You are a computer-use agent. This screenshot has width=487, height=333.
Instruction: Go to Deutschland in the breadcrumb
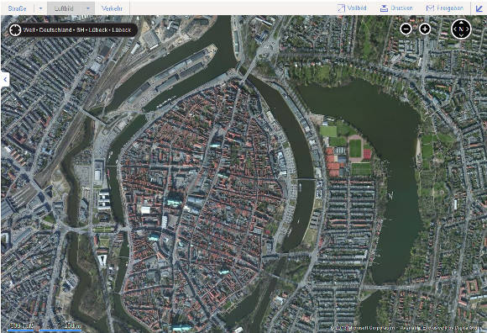click(x=55, y=30)
